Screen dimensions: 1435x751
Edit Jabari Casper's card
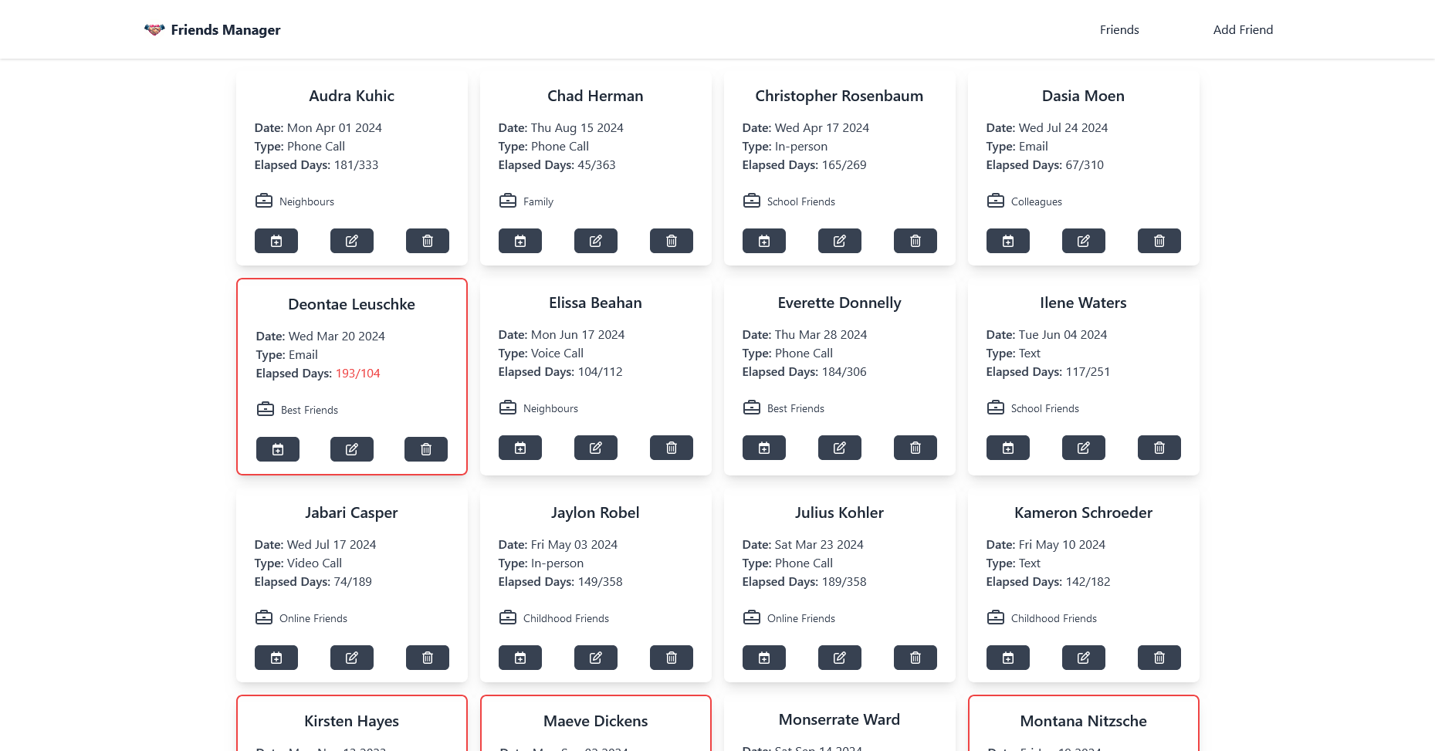pos(351,658)
